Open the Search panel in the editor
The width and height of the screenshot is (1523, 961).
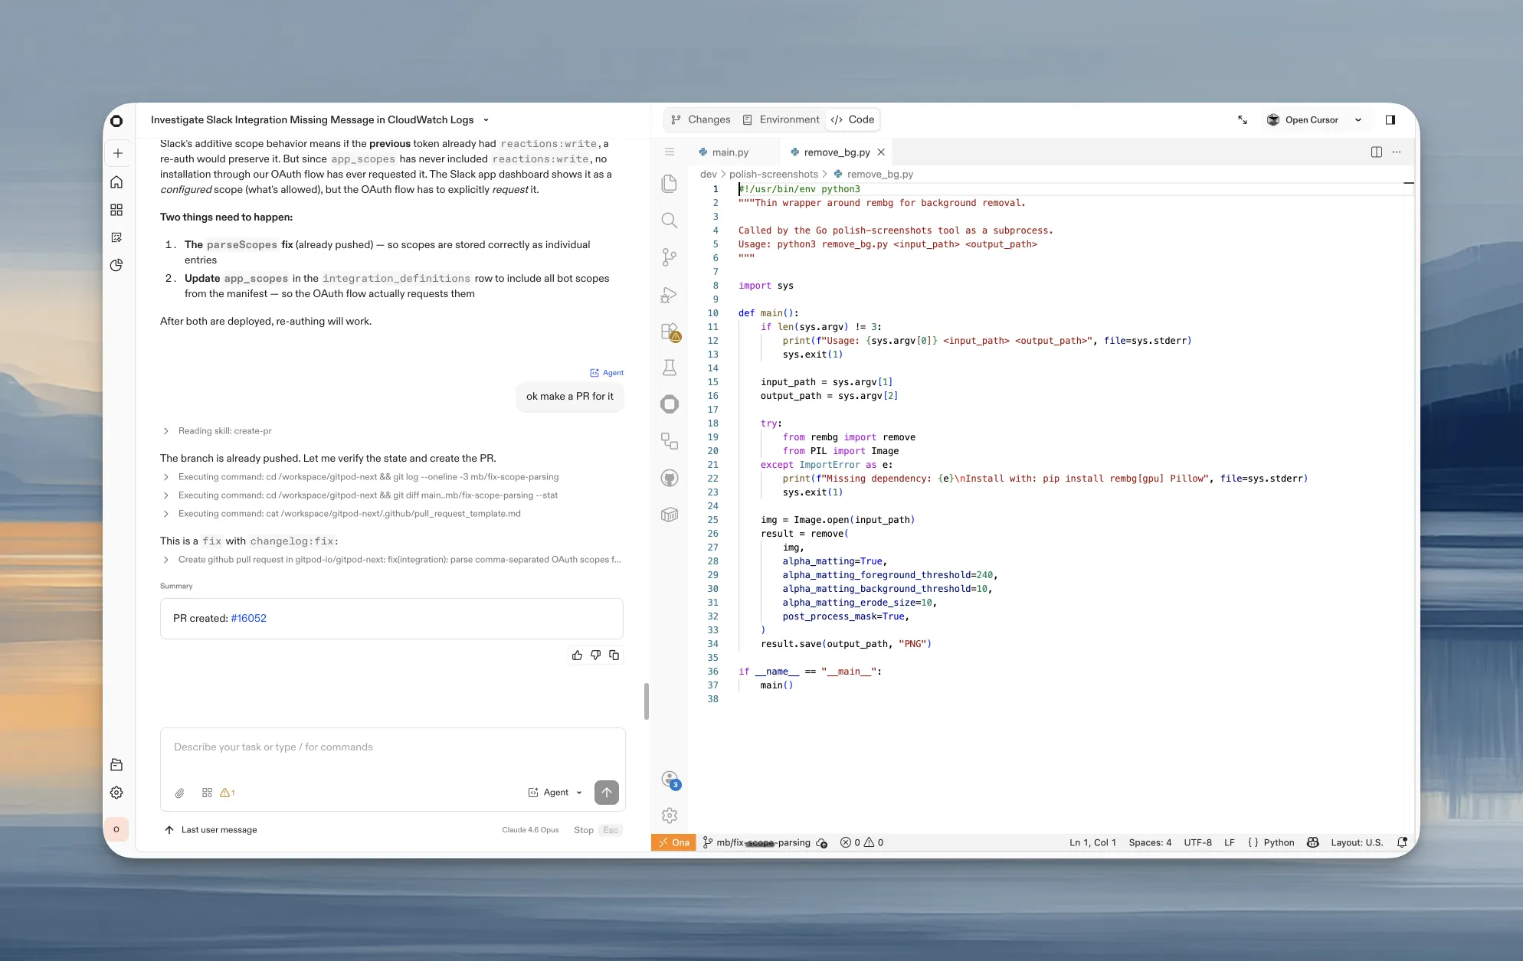[x=670, y=221]
